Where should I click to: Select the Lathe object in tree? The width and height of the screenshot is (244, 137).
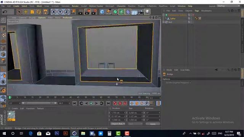(173, 19)
